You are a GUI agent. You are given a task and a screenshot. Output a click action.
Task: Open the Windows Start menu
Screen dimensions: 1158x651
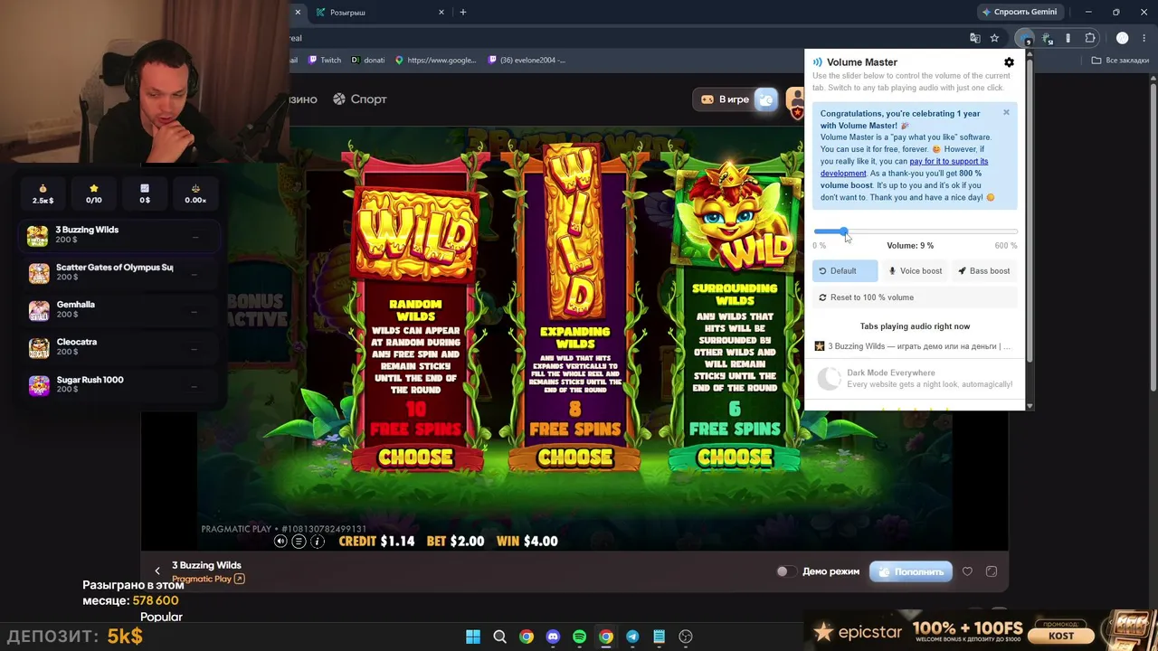(x=473, y=637)
